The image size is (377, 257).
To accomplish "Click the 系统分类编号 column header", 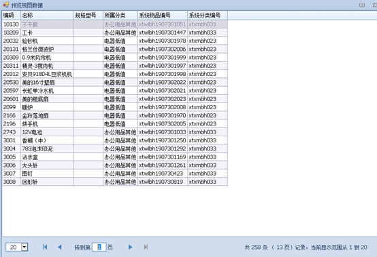I will [x=208, y=16].
